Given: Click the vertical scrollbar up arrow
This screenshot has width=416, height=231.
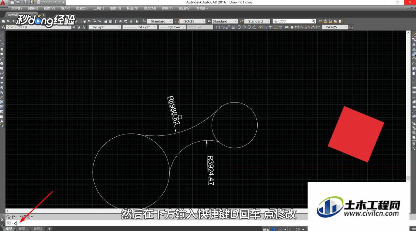Looking at the screenshot, I should pos(408,33).
